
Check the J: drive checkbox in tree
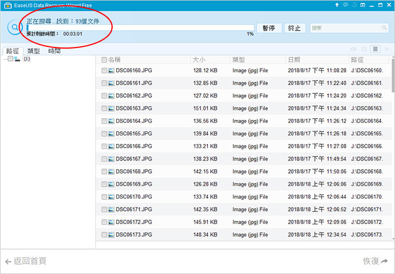coord(10,59)
